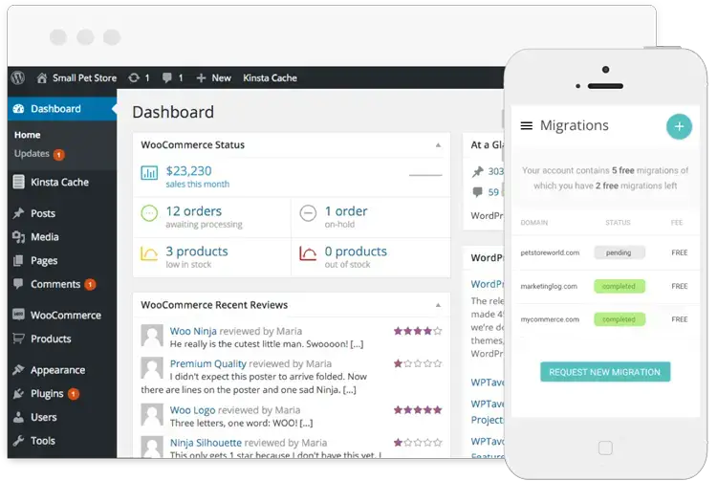Click the $23,230 sales this month link
Viewport: 717px width, 481px height.
click(198, 177)
